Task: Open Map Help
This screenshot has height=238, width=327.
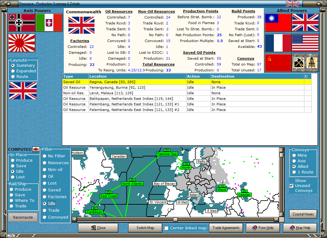Action: pyautogui.click(x=300, y=227)
